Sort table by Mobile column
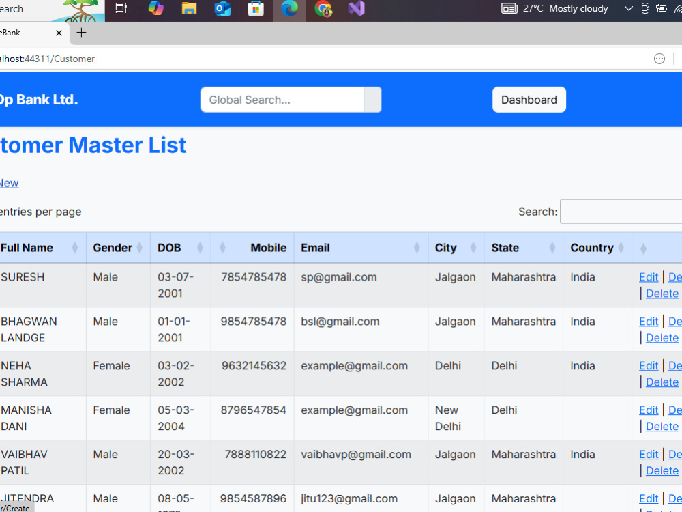Screen dimensions: 682x512 (252, 248)
